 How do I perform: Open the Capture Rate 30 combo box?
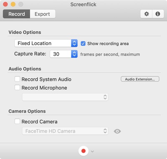coord(64,54)
